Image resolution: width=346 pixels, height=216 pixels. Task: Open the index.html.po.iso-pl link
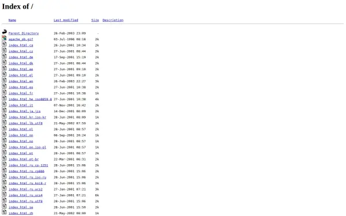click(27, 147)
